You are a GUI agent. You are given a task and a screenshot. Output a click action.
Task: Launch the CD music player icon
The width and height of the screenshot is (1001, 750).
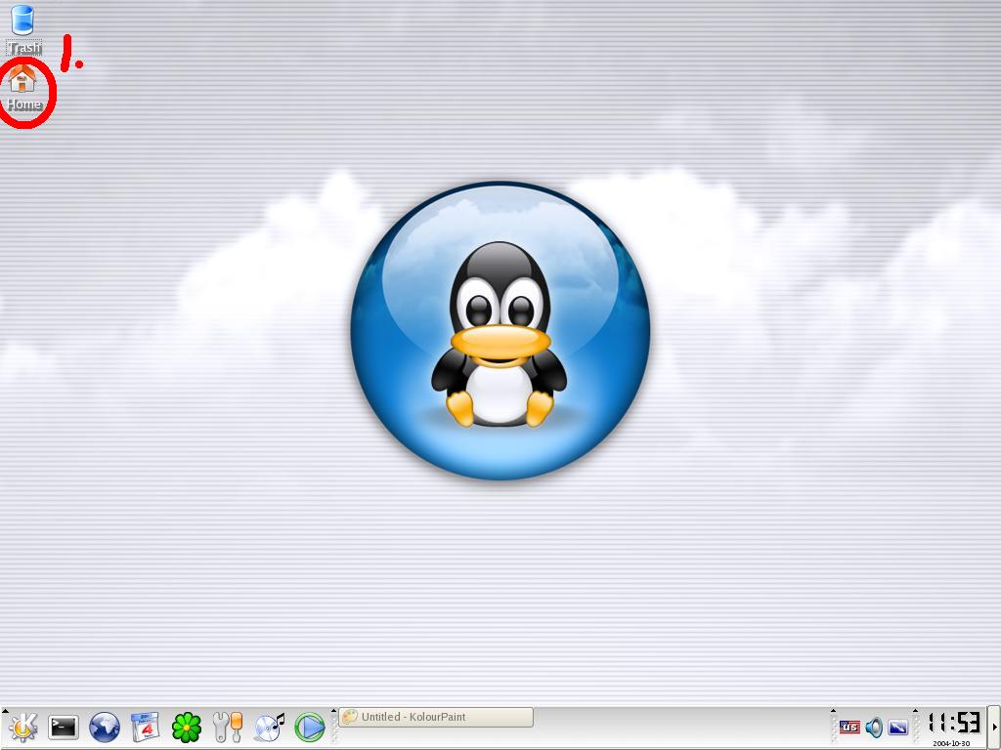coord(269,727)
